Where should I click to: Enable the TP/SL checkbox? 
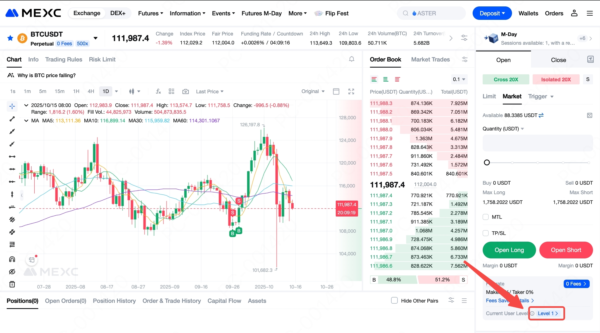pyautogui.click(x=485, y=233)
